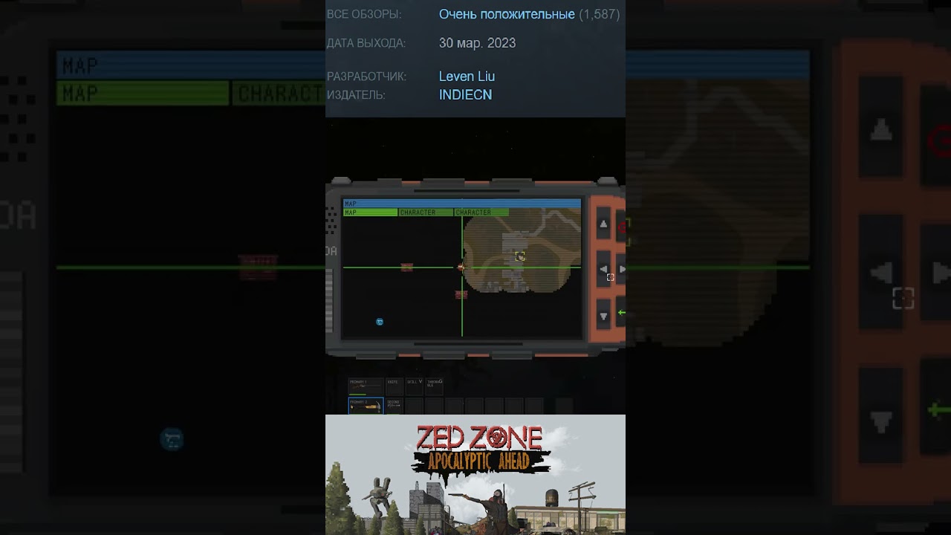Click the "РАЗРАБОТЧИК:" label
This screenshot has width=951, height=535.
366,77
